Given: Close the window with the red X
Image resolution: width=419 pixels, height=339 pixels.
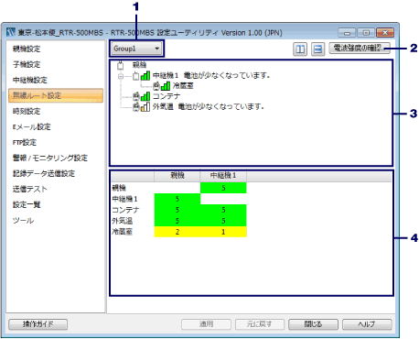Looking at the screenshot, I should pyautogui.click(x=385, y=32).
